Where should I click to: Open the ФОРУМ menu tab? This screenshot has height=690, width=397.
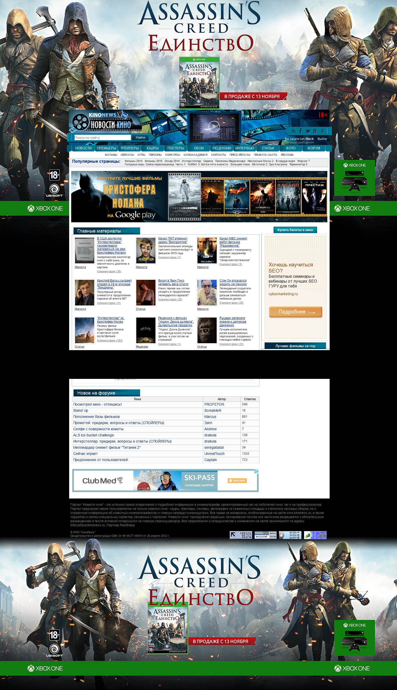pos(314,148)
